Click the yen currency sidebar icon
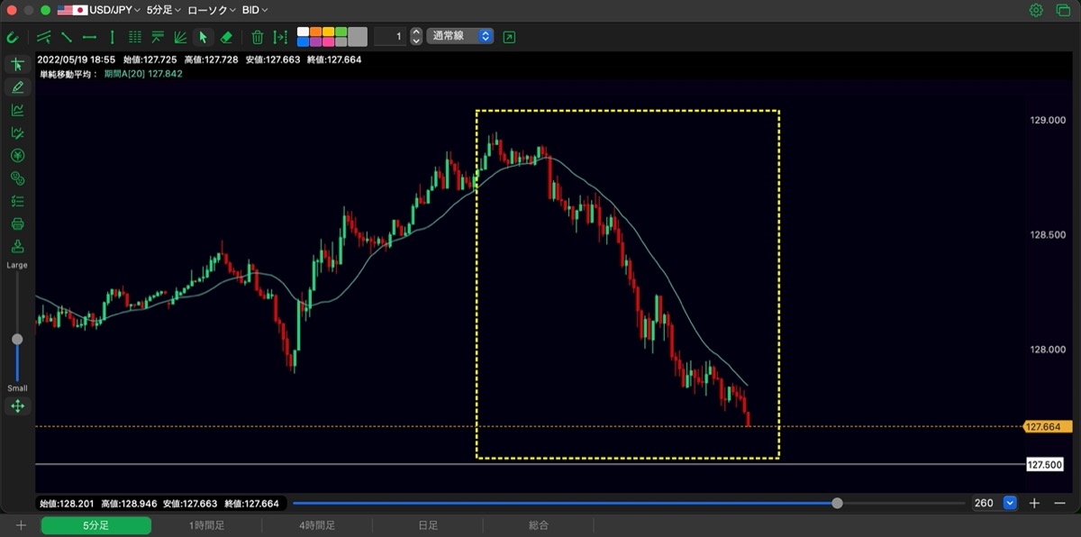 pos(17,156)
